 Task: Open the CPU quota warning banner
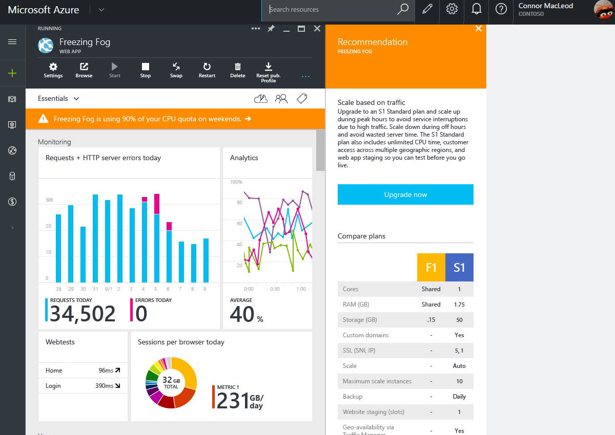[175, 119]
